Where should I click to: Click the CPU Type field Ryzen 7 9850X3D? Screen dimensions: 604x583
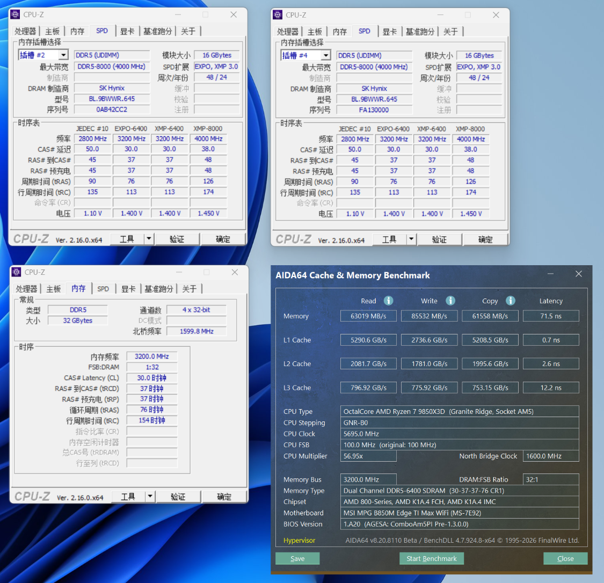(x=460, y=411)
